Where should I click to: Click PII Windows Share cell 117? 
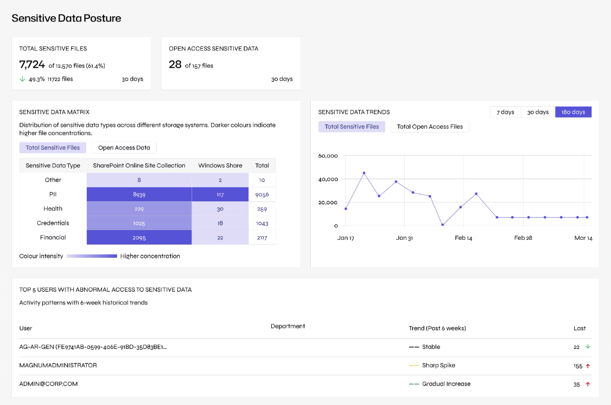point(220,194)
